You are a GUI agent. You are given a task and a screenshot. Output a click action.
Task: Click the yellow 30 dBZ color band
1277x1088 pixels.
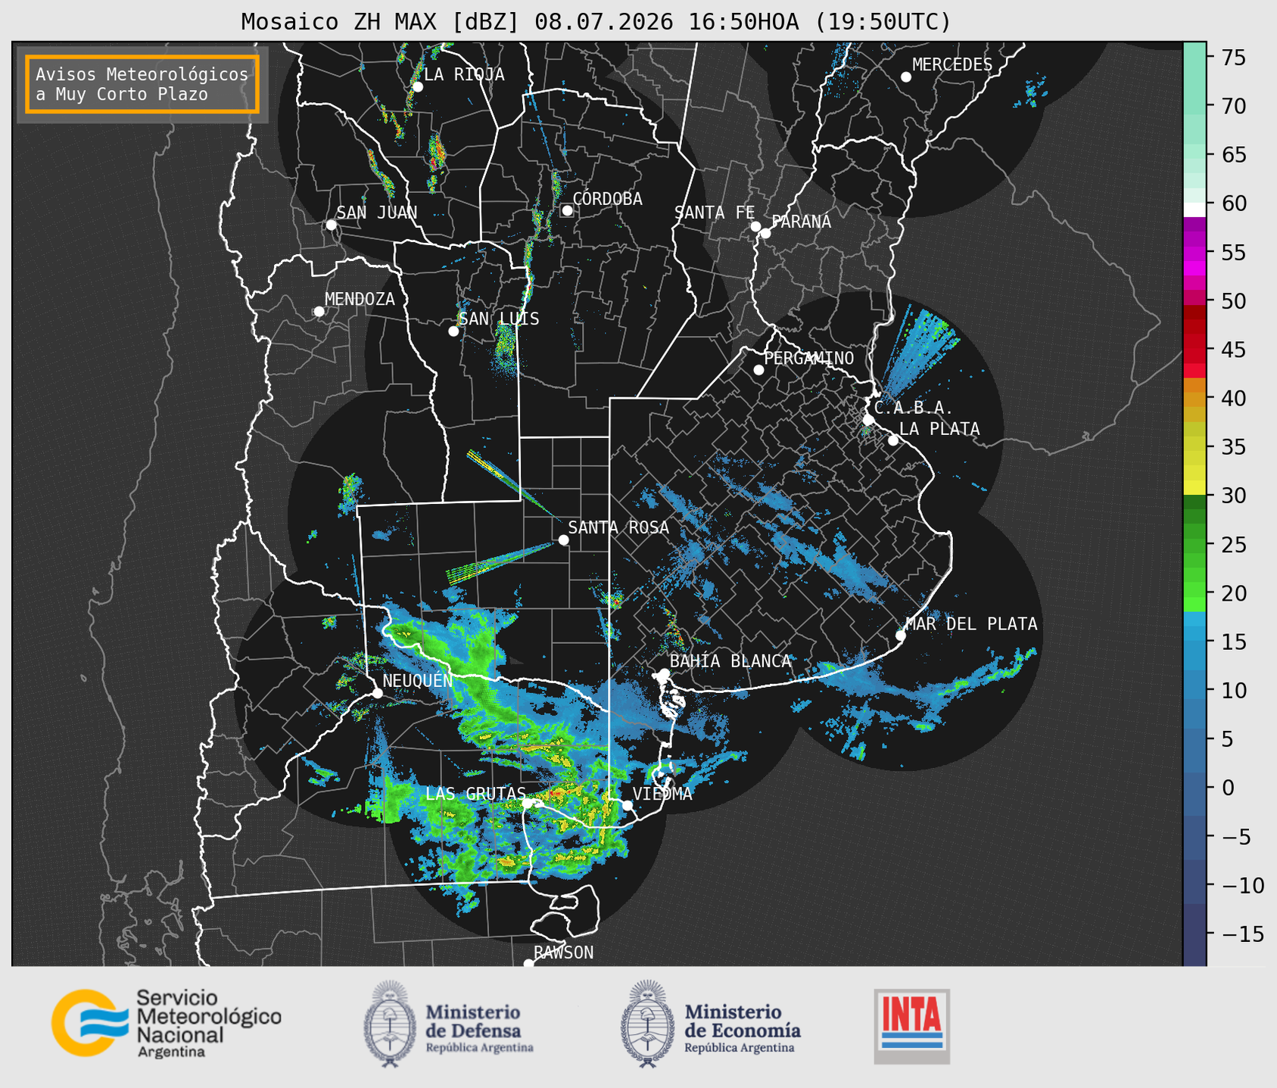point(1194,488)
